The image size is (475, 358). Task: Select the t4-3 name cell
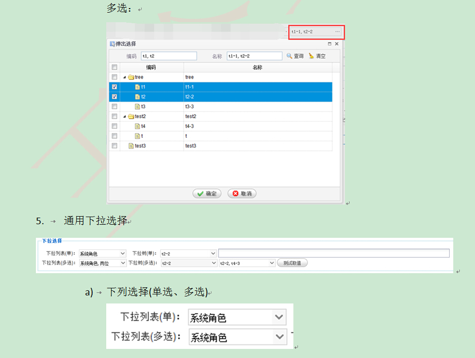258,126
